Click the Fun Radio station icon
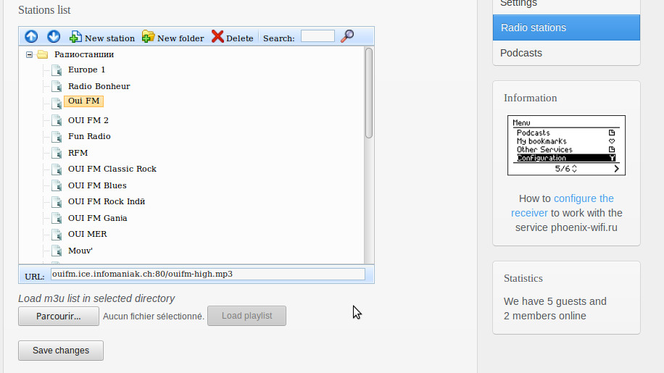664x373 pixels. (57, 137)
